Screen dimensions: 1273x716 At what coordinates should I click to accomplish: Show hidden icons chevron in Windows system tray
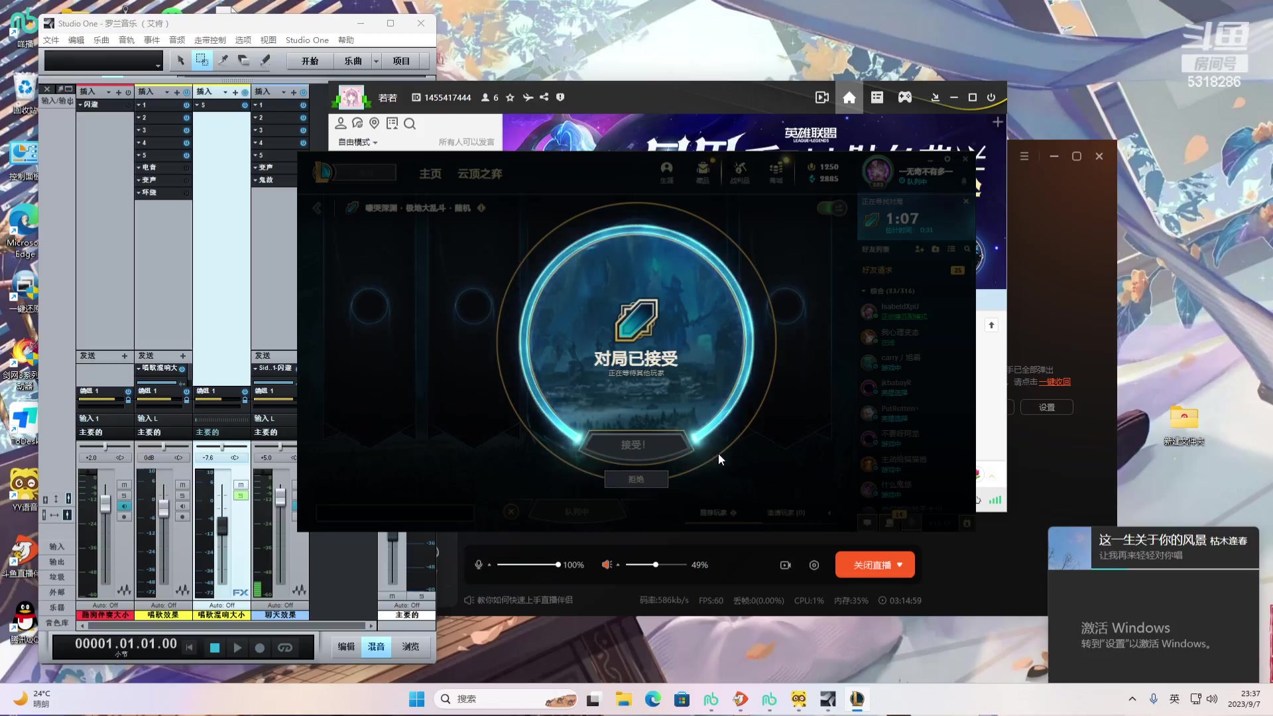(x=1132, y=699)
